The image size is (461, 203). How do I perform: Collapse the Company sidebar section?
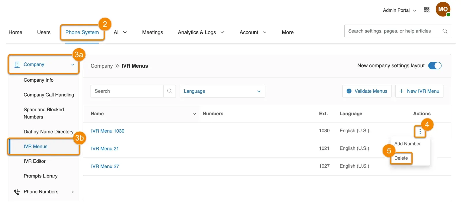click(x=73, y=65)
